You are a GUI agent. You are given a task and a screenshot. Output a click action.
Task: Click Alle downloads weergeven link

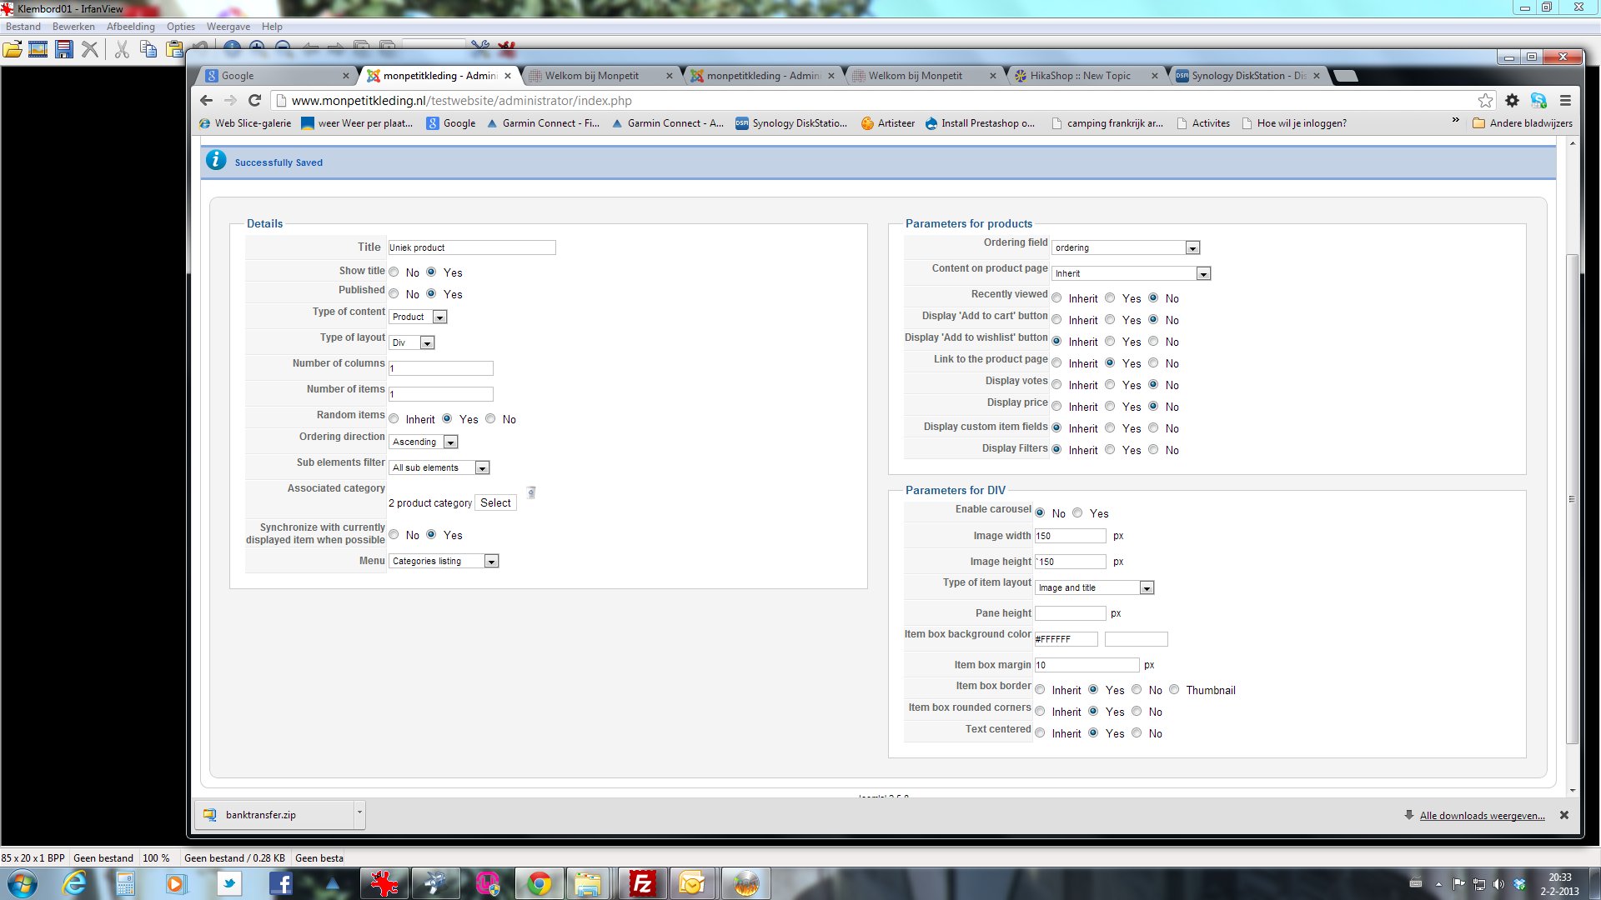pos(1482,815)
